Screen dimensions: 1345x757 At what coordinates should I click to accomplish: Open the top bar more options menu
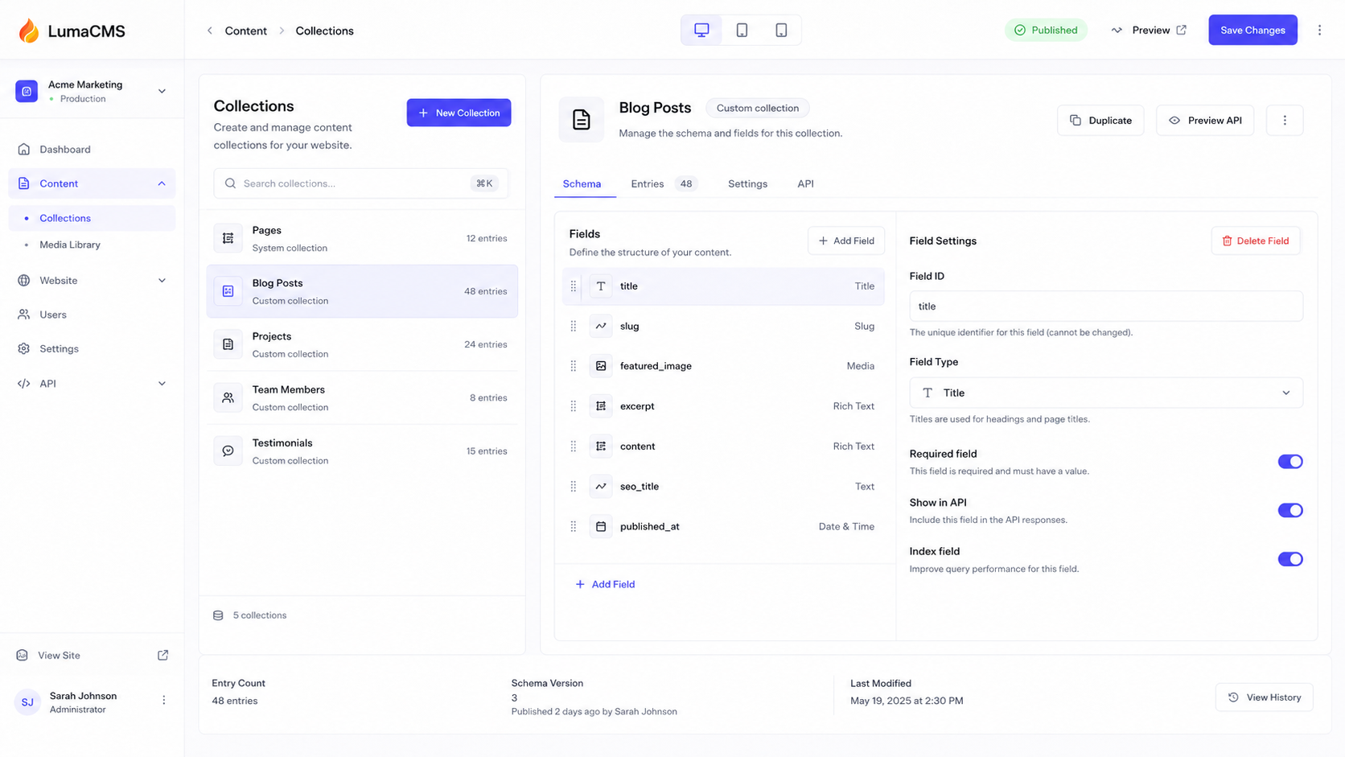(1319, 31)
